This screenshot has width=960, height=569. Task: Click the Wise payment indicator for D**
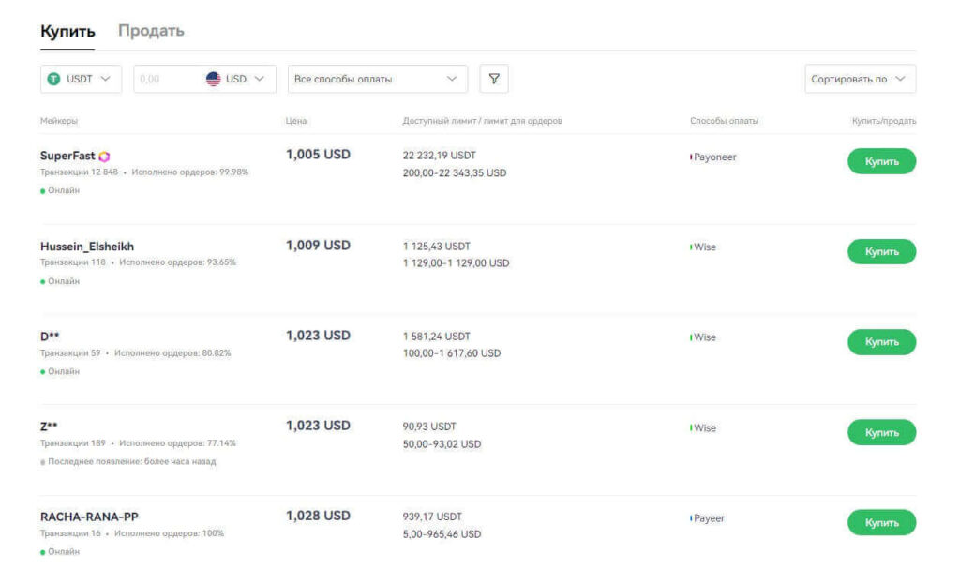(x=692, y=337)
